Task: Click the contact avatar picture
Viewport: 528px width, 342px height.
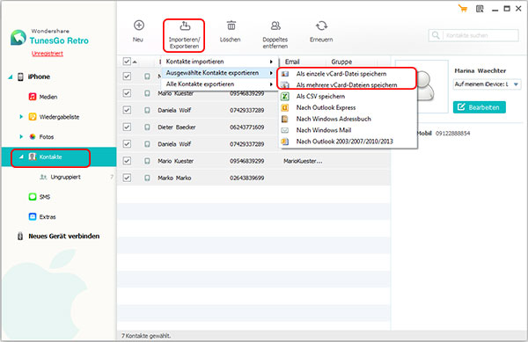Action: pos(424,87)
